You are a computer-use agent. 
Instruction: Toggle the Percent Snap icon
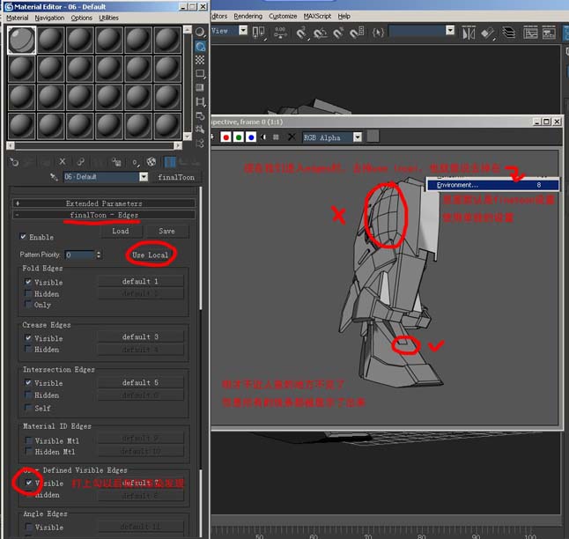click(338, 33)
